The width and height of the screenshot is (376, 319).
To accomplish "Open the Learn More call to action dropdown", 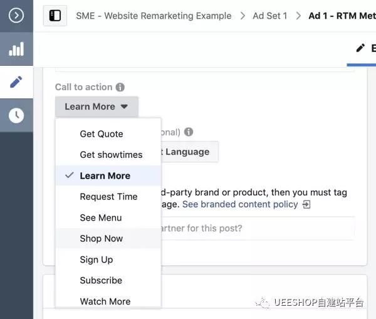I will coord(97,107).
